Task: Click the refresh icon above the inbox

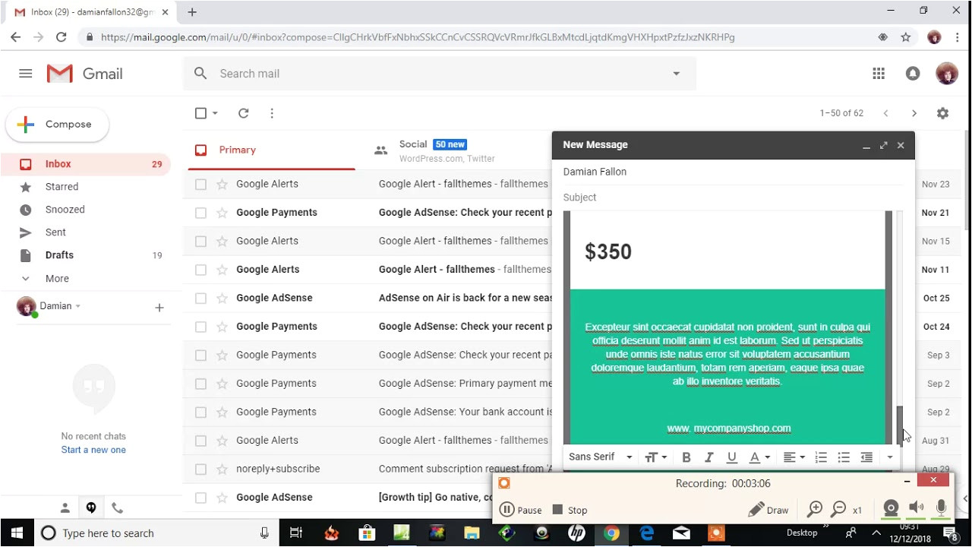Action: tap(243, 112)
